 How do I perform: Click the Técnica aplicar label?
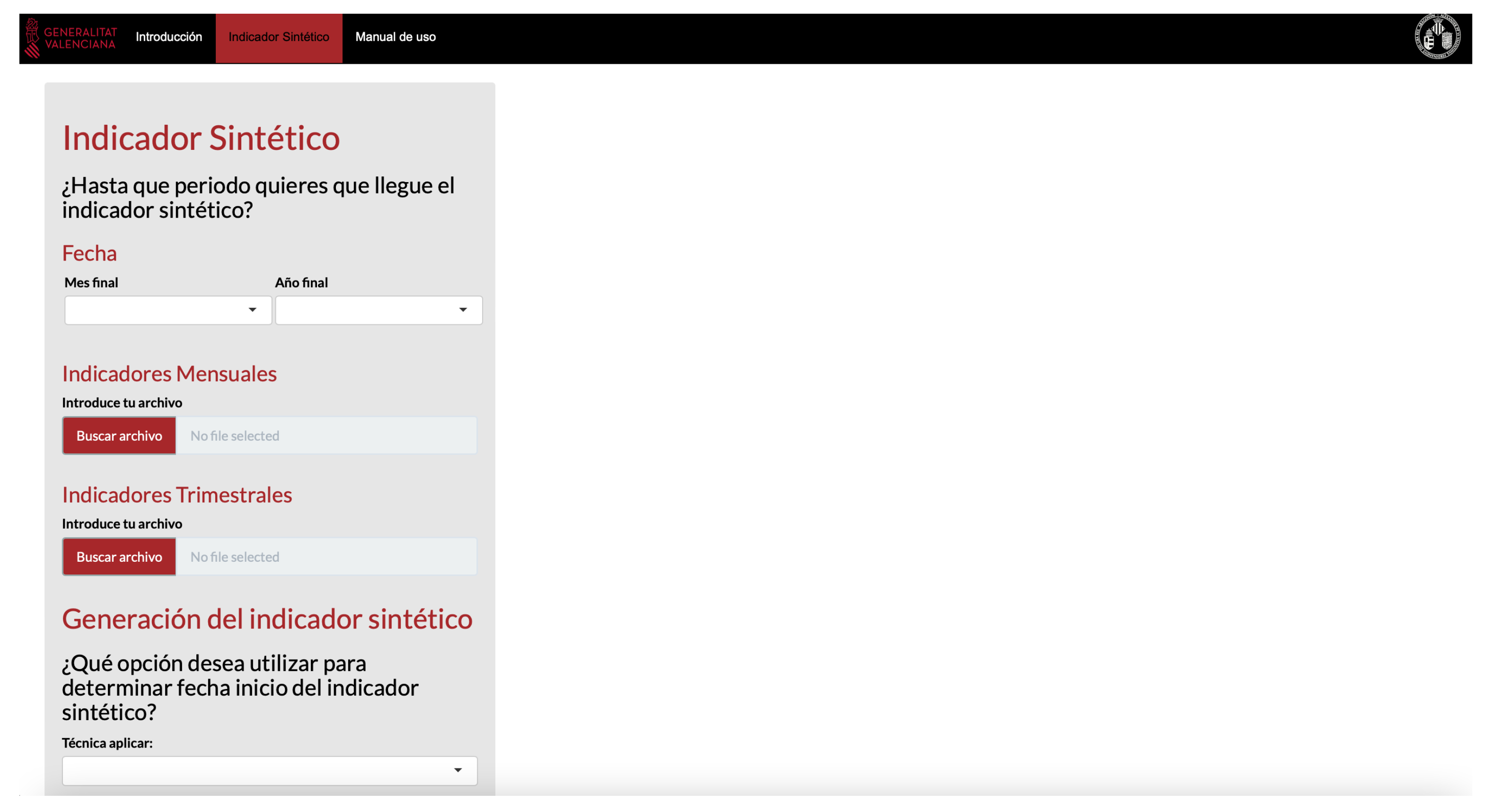click(107, 743)
